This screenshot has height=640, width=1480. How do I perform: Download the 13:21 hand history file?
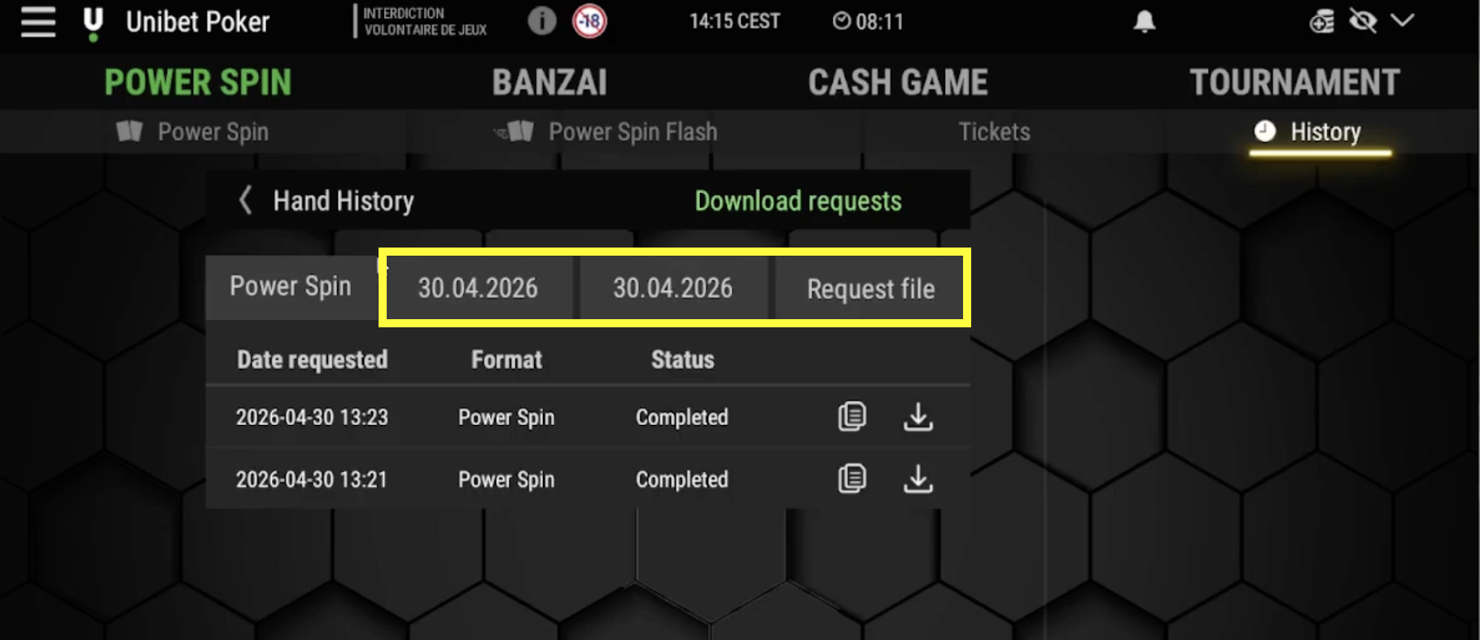point(918,478)
